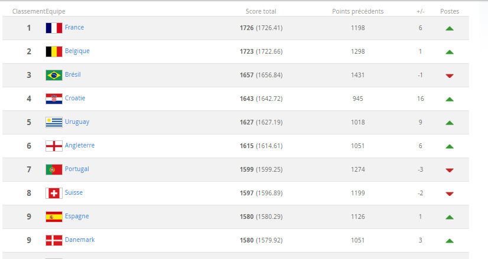488x259 pixels.
Task: Click the Angleterre flag icon
Action: pyautogui.click(x=54, y=146)
